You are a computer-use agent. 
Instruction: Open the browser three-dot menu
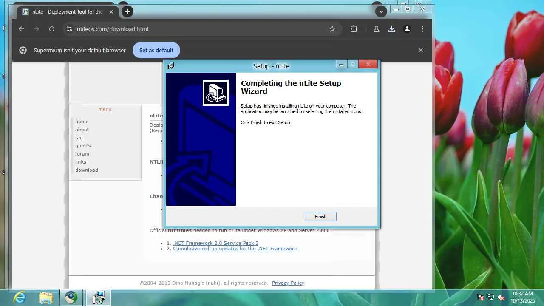(422, 29)
